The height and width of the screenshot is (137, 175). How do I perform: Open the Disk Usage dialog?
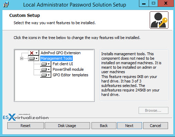tap(67, 126)
